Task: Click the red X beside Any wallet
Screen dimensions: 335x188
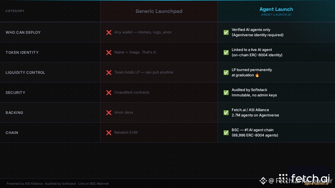Action: (109, 32)
